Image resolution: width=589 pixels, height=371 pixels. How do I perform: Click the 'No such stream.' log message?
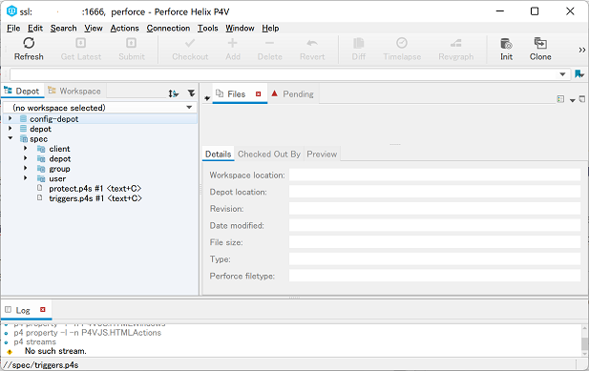pyautogui.click(x=55, y=351)
